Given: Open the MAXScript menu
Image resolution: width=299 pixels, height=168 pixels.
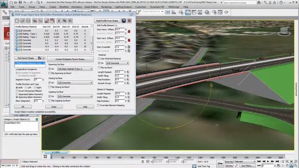Looking at the screenshot, I should [x=174, y=7].
